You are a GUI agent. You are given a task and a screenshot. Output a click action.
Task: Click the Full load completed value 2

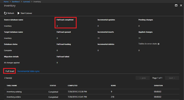[x=57, y=26]
